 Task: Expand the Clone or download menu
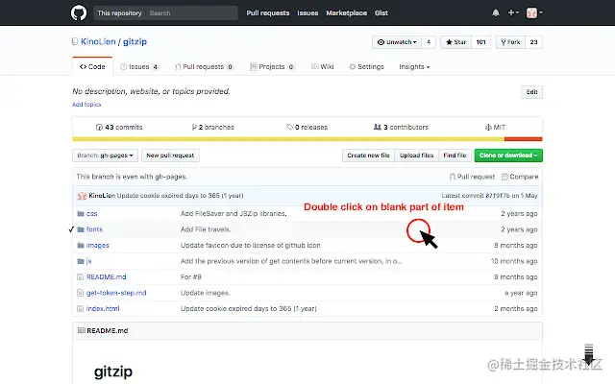click(x=508, y=156)
